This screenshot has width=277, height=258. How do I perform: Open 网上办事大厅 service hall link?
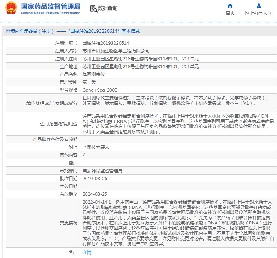coord(258,13)
